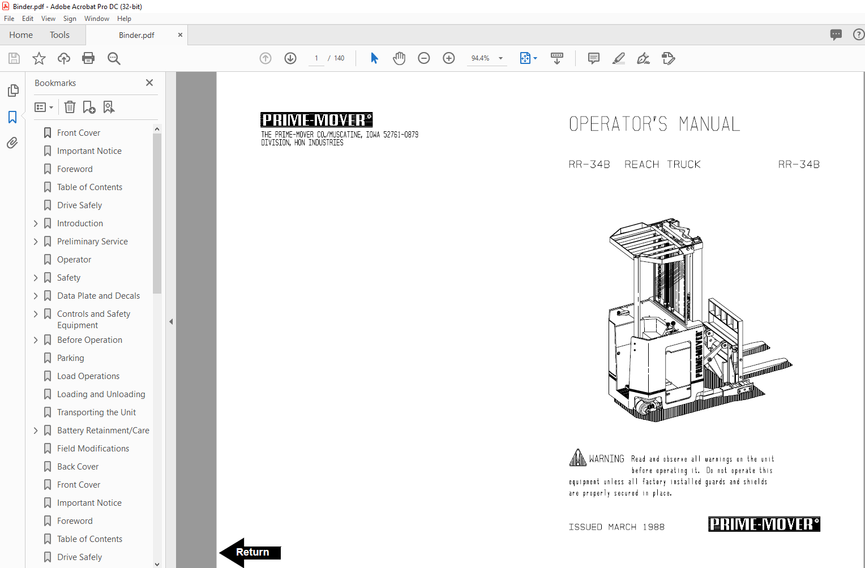Open the Window menu

pos(97,19)
